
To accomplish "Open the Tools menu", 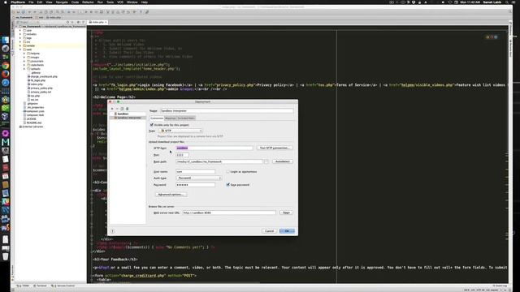I will pos(110,2).
